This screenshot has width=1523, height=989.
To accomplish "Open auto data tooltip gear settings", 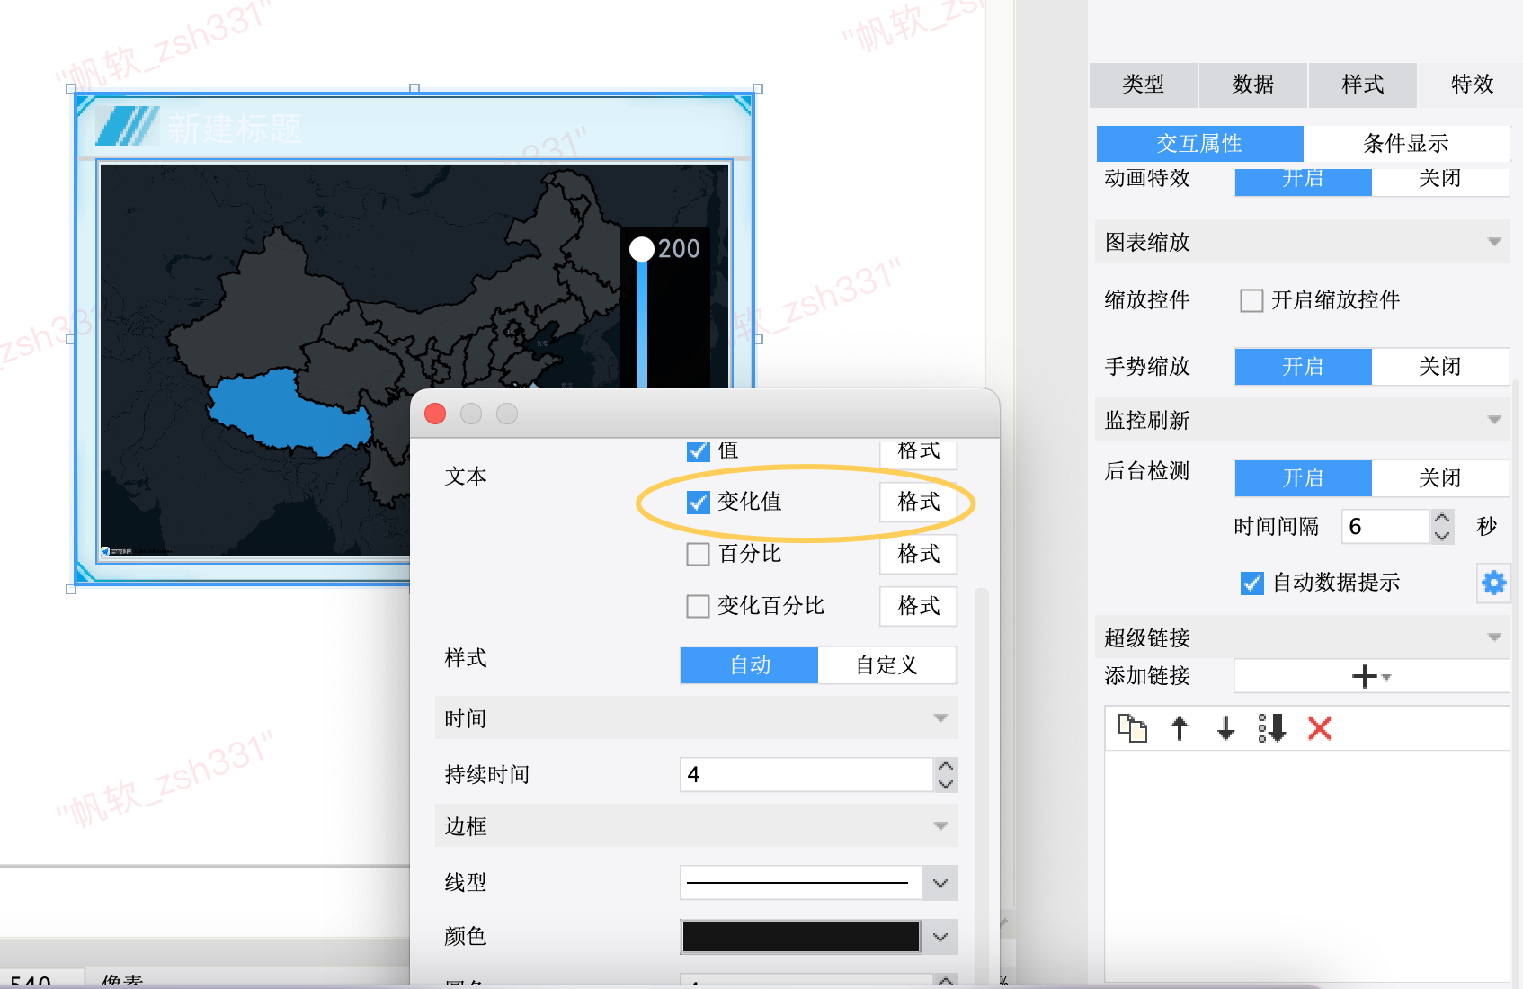I will (x=1493, y=583).
